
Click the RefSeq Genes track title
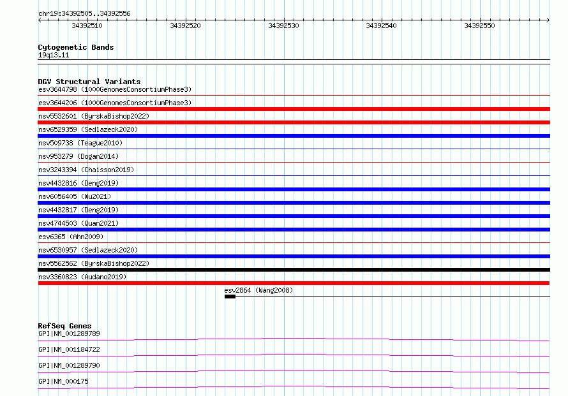coord(65,326)
